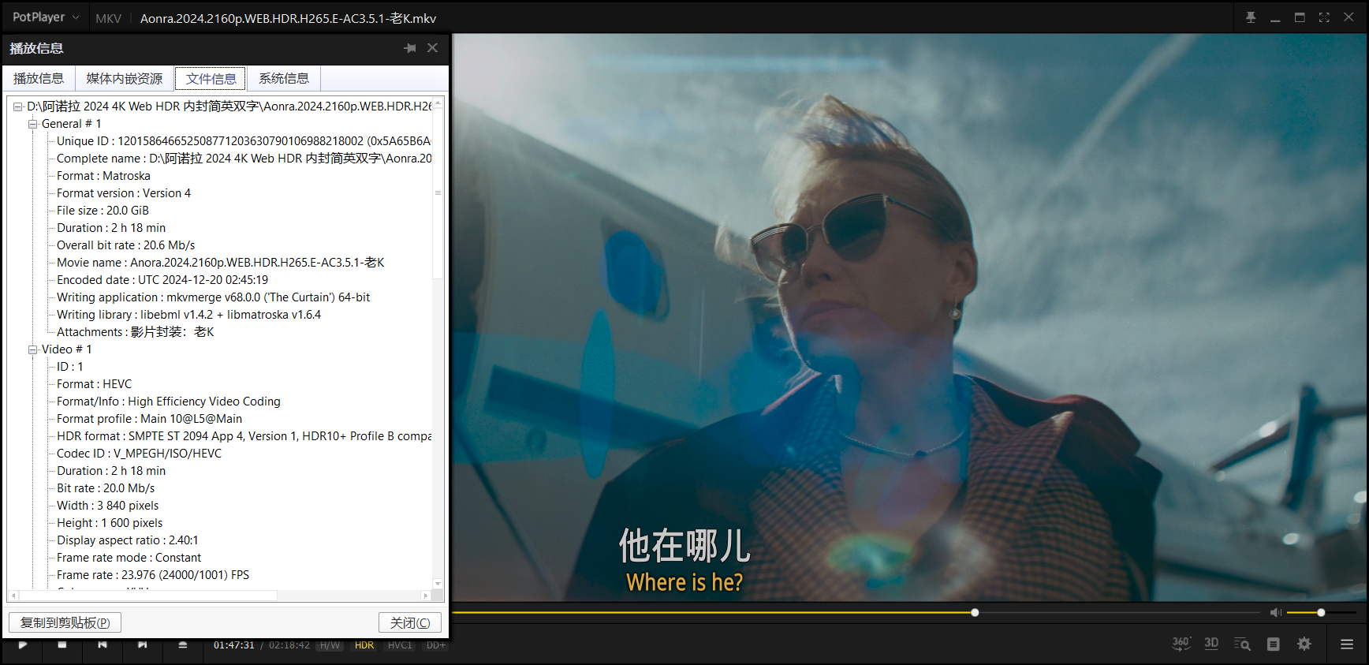Viewport: 1369px width, 665px height.
Task: Select the Display aspect ratio : 2.40:1 row
Action: (127, 540)
